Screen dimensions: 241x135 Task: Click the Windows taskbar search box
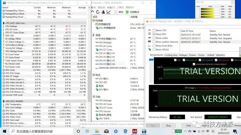coord(42,131)
